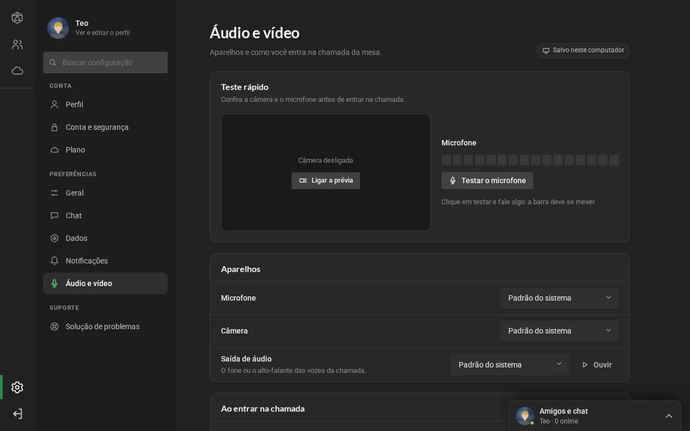Image resolution: width=690 pixels, height=431 pixels.
Task: Click the Teste rápido heading
Action: click(245, 87)
